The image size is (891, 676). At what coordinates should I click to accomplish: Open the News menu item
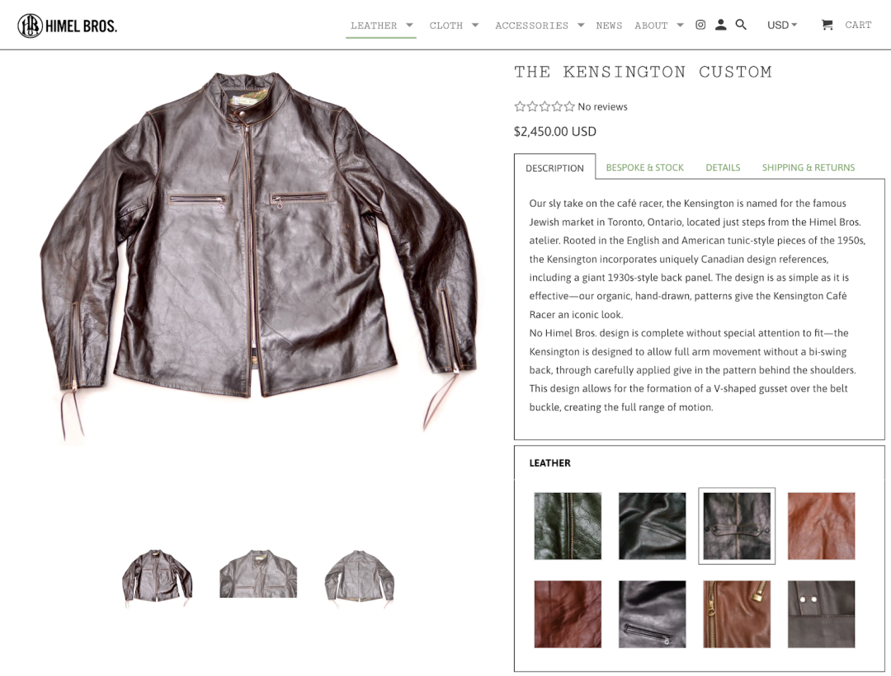pyautogui.click(x=609, y=26)
